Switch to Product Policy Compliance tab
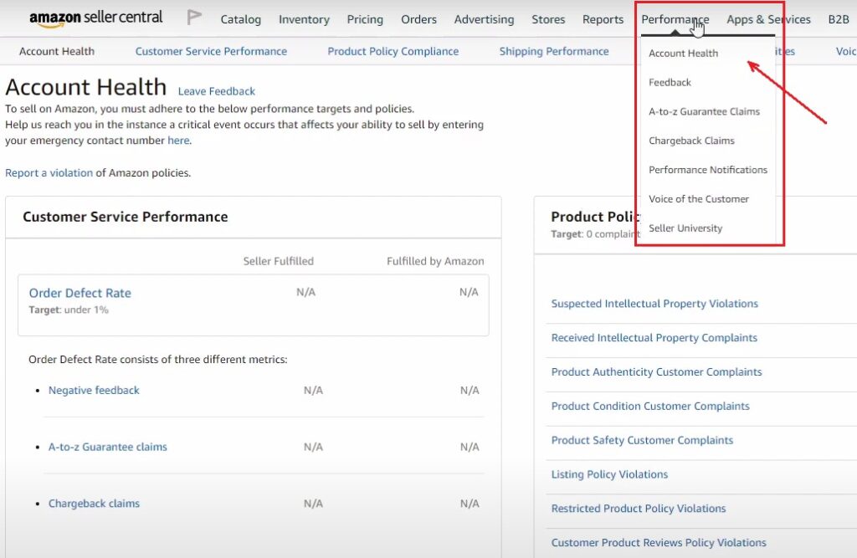The image size is (857, 558). point(393,51)
